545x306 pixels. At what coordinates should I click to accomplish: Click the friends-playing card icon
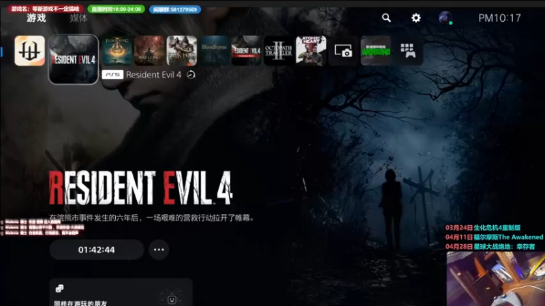(x=59, y=288)
